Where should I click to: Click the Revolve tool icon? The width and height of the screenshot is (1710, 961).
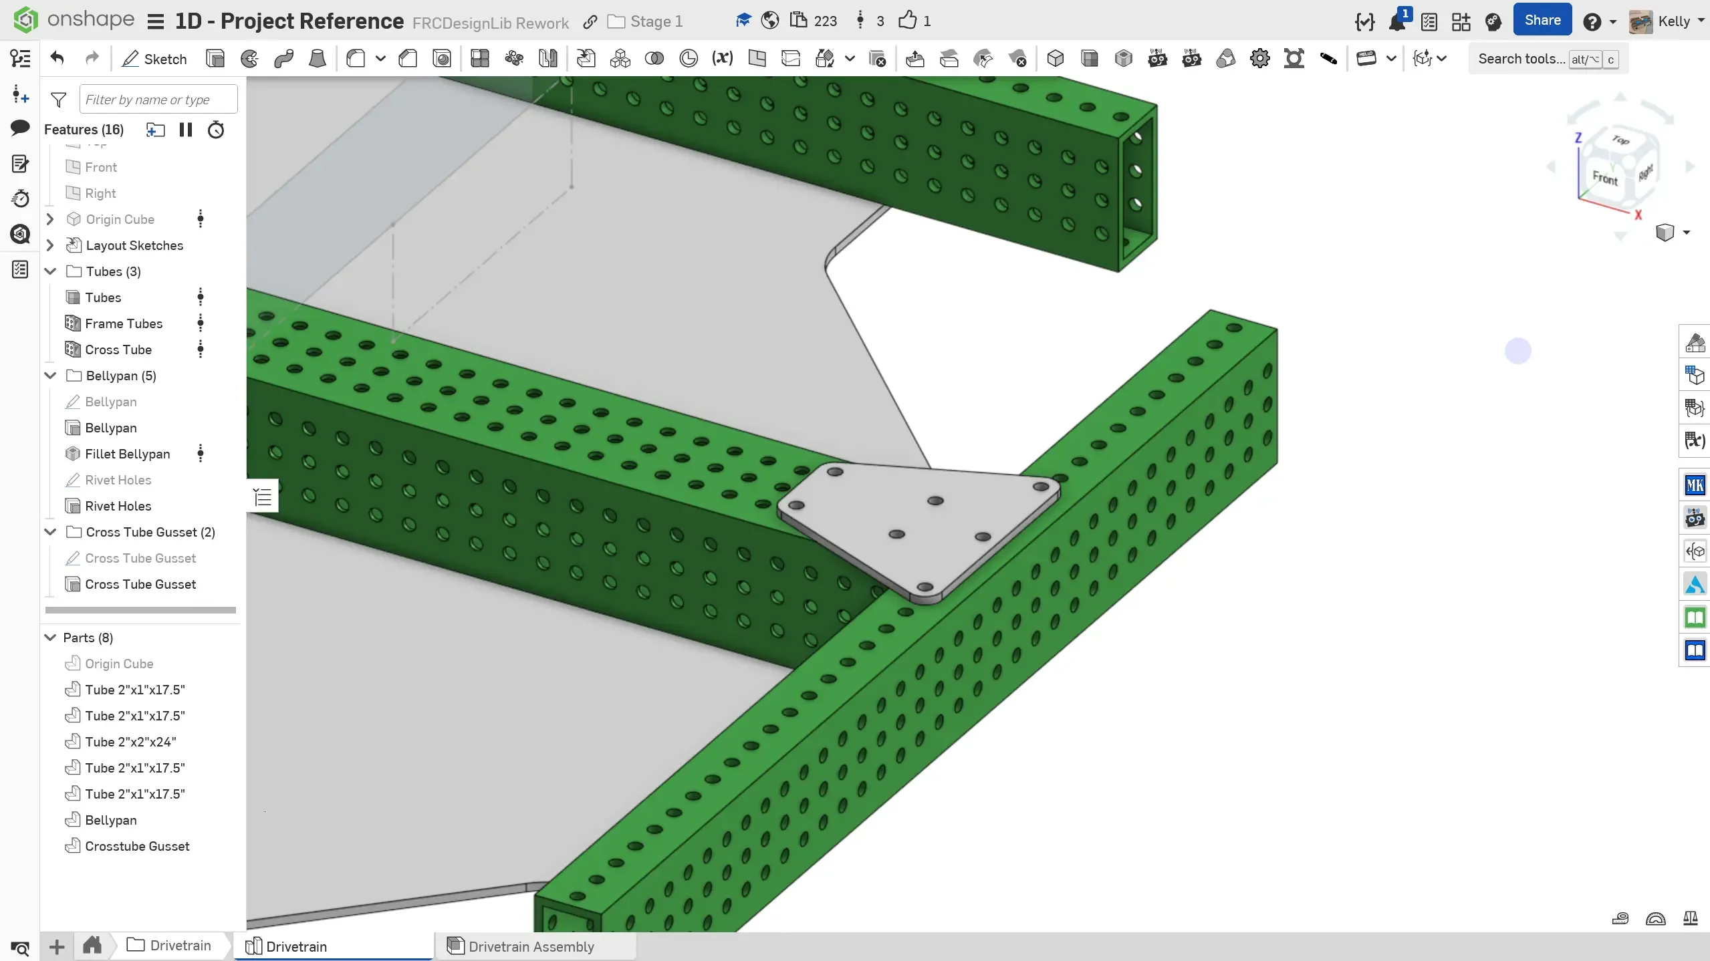(249, 59)
